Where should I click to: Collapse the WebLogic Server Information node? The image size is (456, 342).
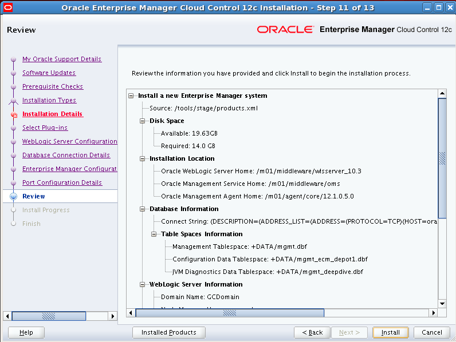143,284
